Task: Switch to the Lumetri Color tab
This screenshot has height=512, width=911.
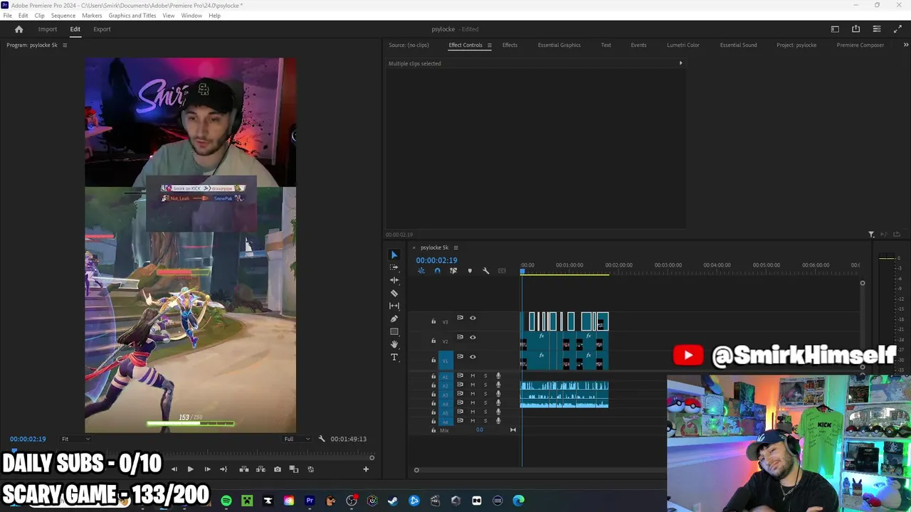Action: tap(683, 45)
